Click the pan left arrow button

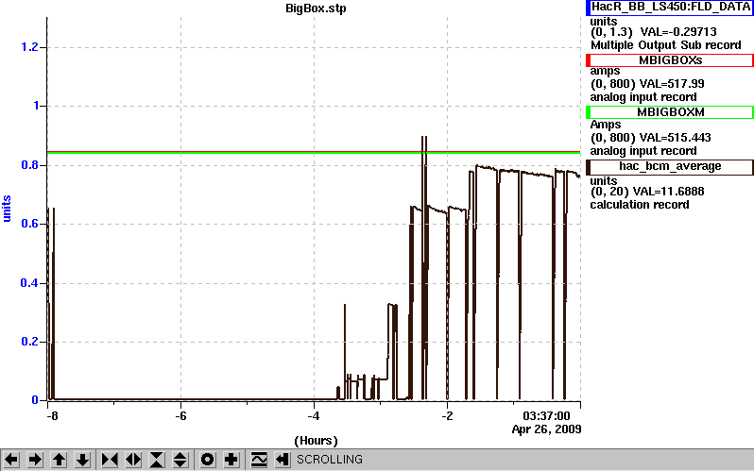coord(11,460)
